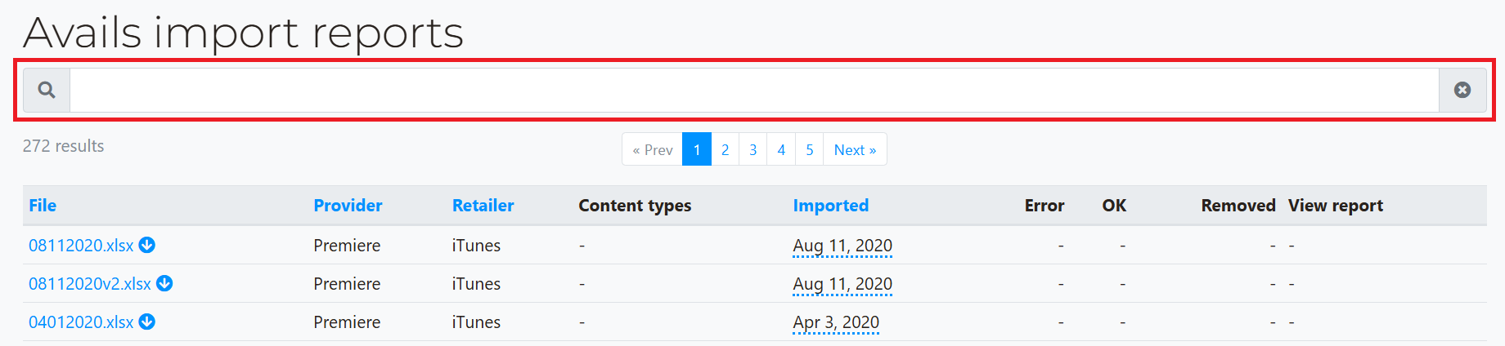
Task: Open the 08112020.xlsx file link
Action: [81, 246]
